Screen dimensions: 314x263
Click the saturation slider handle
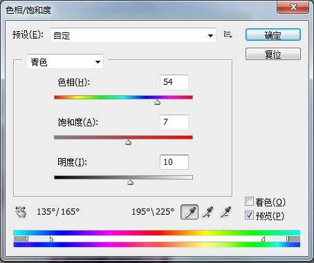[129, 142]
